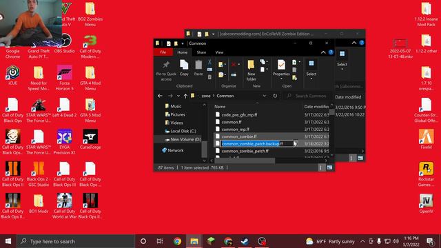Click the New folder button
The image size is (441, 248).
pos(251,70)
